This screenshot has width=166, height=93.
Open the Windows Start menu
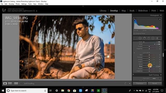coord(3,91)
